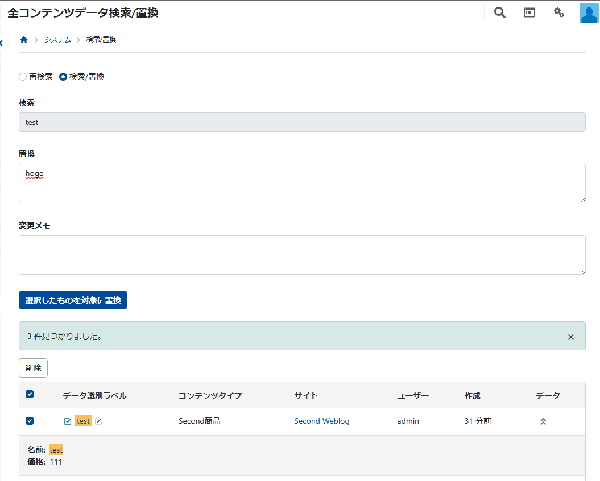Open システム breadcrumb link
This screenshot has width=600, height=481.
pos(57,40)
